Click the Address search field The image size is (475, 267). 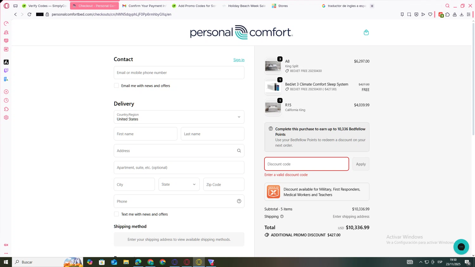point(179,151)
